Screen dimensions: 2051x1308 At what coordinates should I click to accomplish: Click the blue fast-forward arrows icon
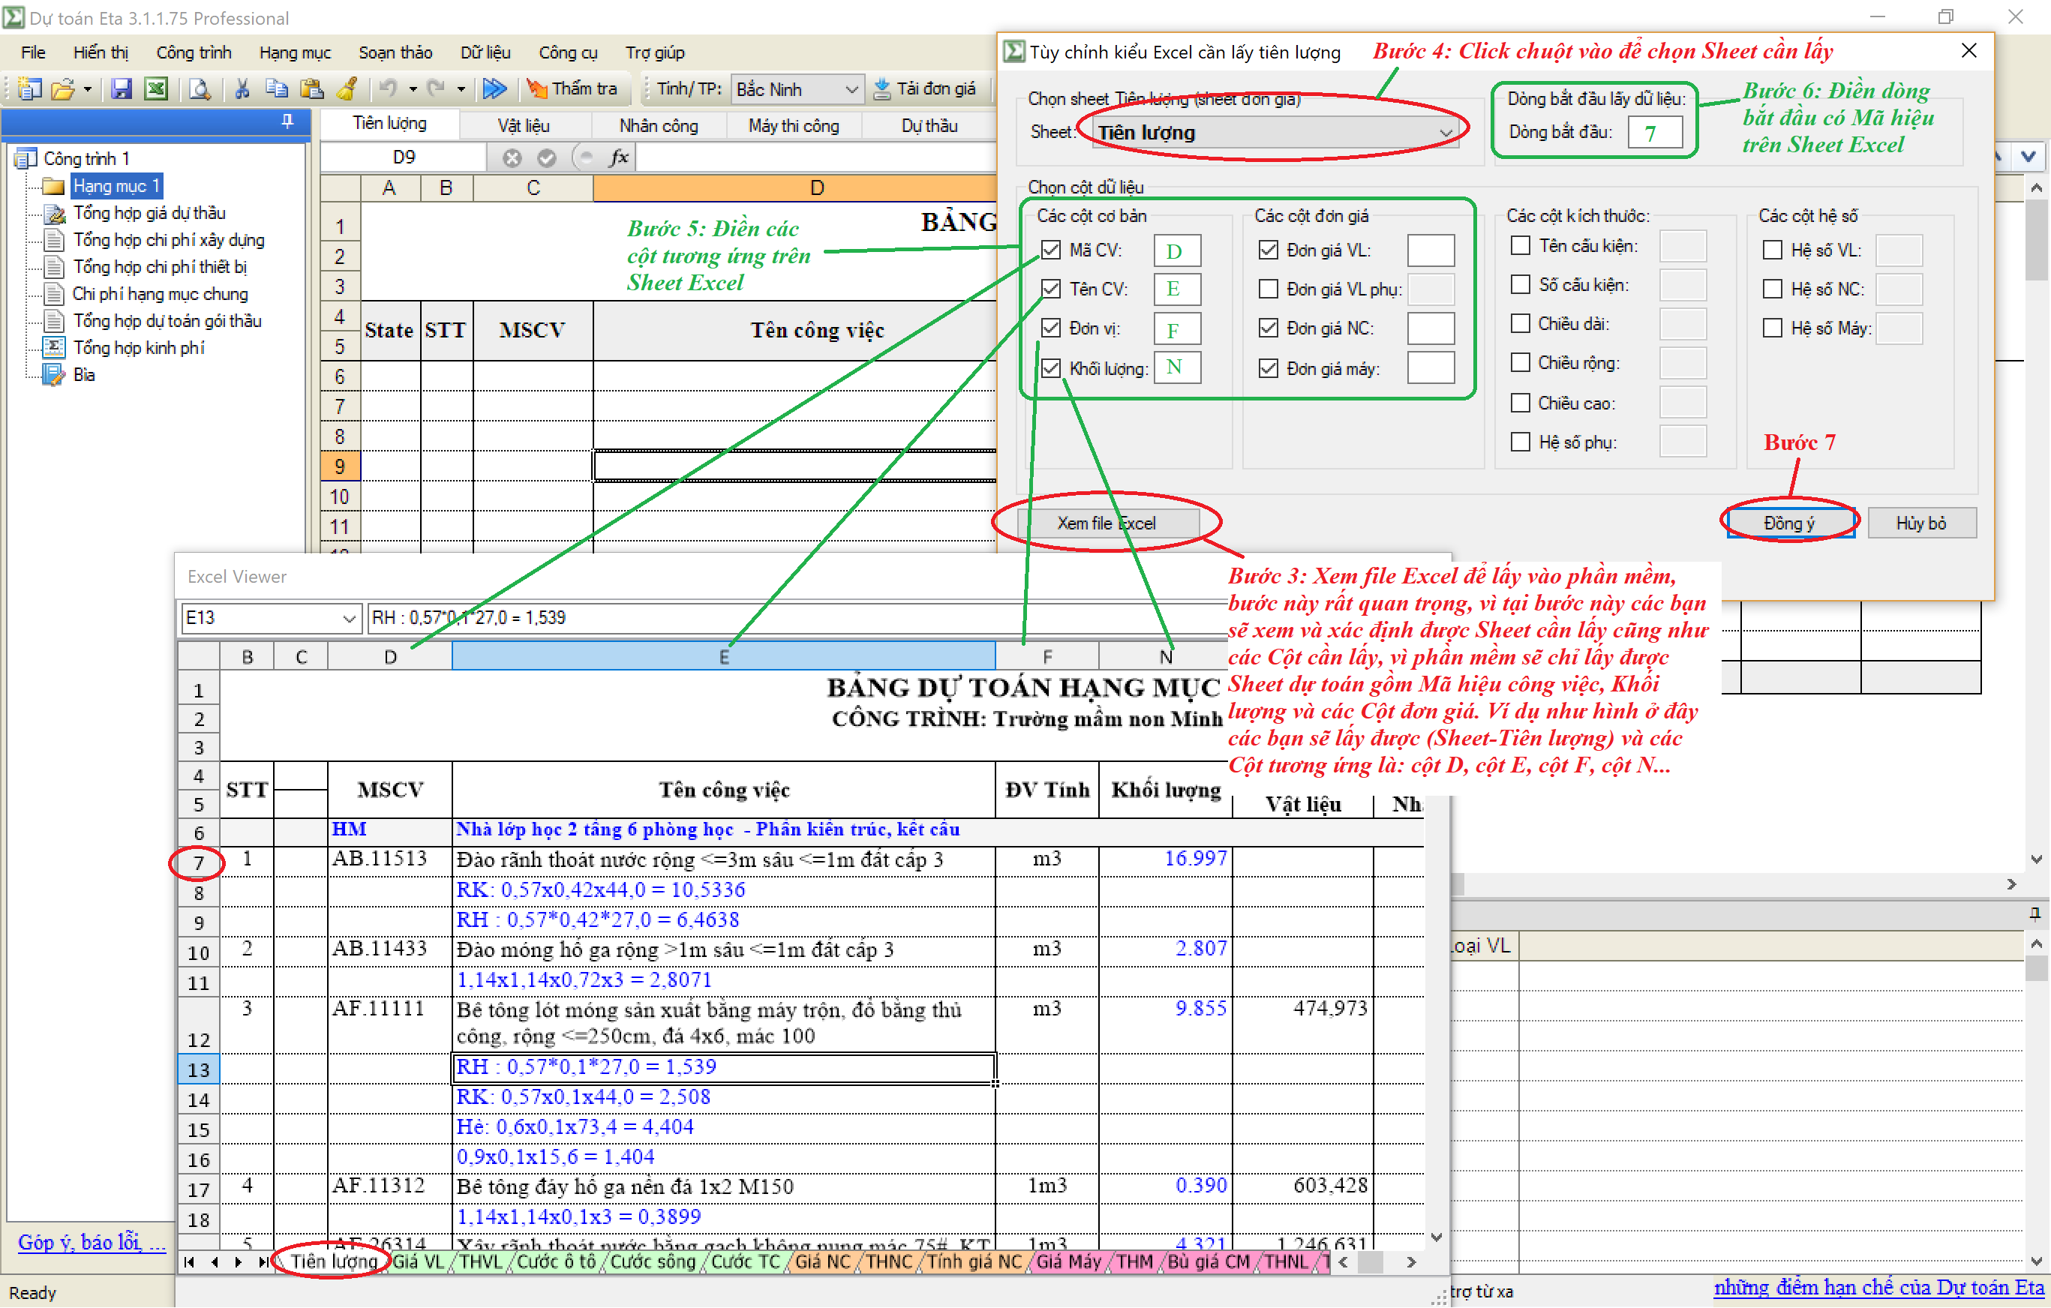(x=496, y=88)
